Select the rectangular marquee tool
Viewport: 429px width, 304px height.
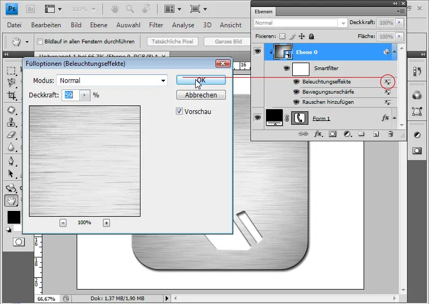[11, 71]
